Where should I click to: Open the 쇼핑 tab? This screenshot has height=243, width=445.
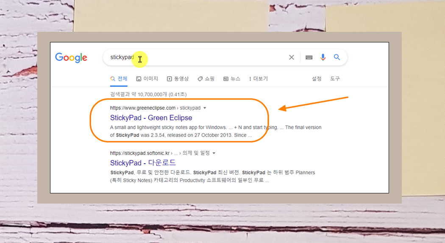tap(206, 79)
